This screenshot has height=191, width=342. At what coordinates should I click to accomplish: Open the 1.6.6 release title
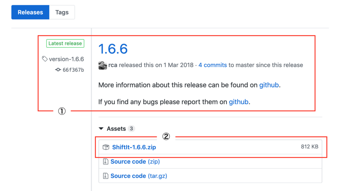113,49
